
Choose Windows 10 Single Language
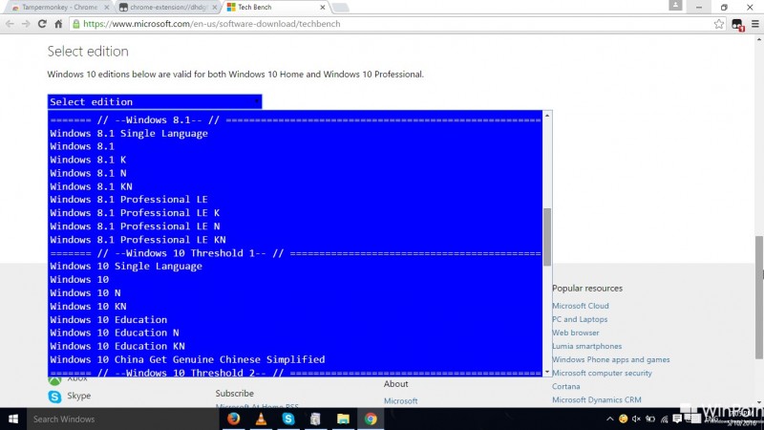point(295,267)
